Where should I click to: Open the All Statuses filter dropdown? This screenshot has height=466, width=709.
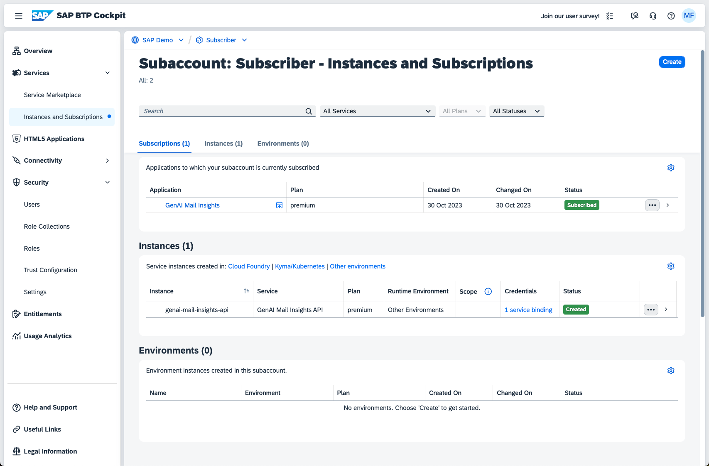point(517,111)
